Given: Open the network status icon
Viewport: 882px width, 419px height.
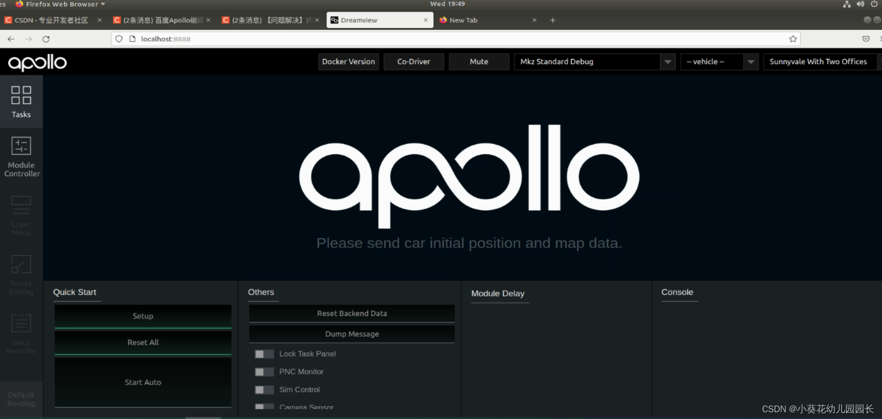Looking at the screenshot, I should coord(847,4).
